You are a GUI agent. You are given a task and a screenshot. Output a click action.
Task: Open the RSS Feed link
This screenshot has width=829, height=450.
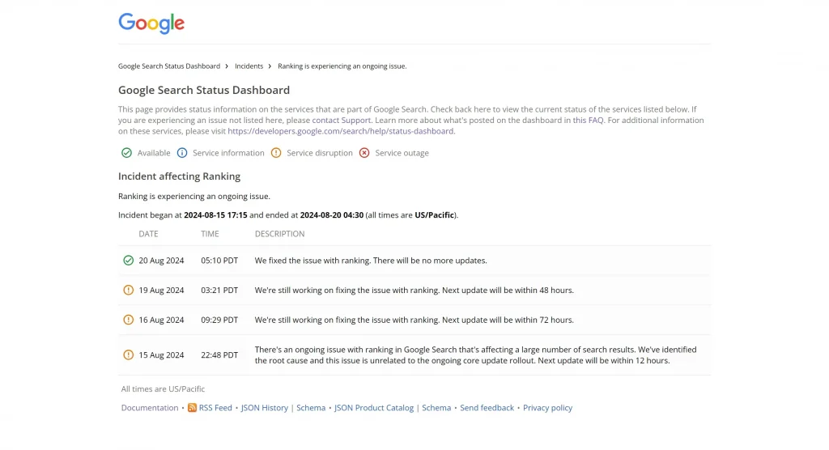(215, 408)
